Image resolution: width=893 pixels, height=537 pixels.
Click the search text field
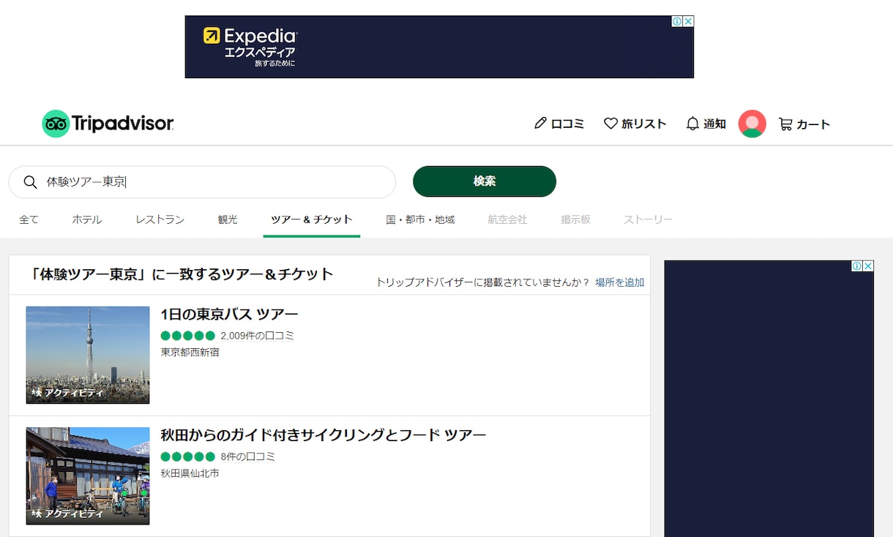[x=202, y=182]
